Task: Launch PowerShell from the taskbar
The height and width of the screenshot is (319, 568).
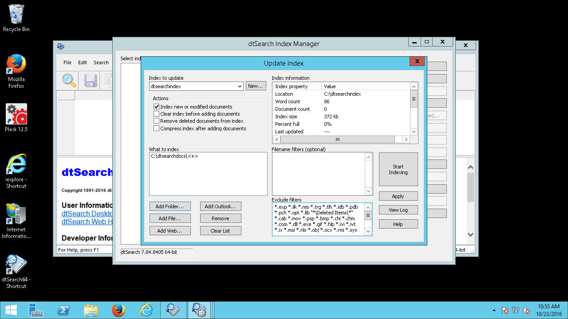Action: pyautogui.click(x=63, y=310)
